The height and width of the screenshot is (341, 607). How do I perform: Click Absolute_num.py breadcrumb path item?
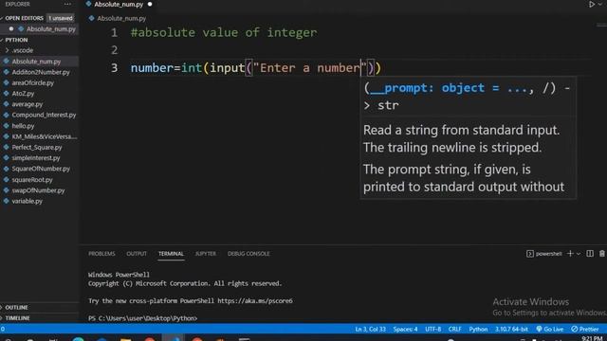click(121, 18)
